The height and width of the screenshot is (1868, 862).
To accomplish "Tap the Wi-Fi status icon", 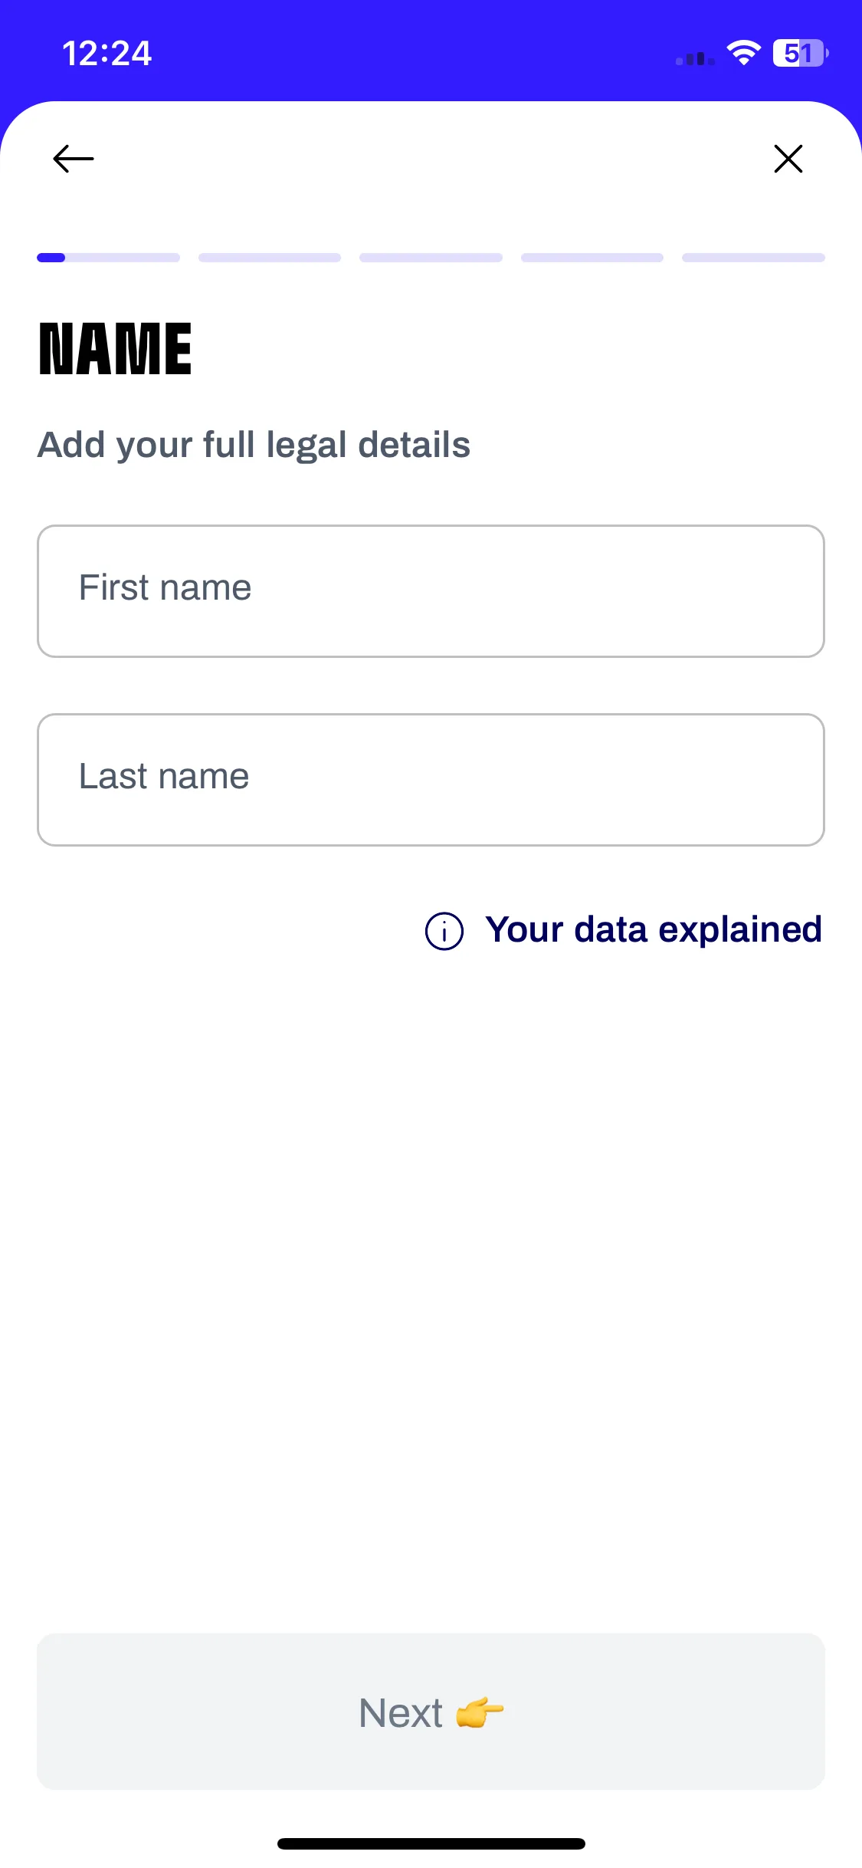I will coord(743,53).
